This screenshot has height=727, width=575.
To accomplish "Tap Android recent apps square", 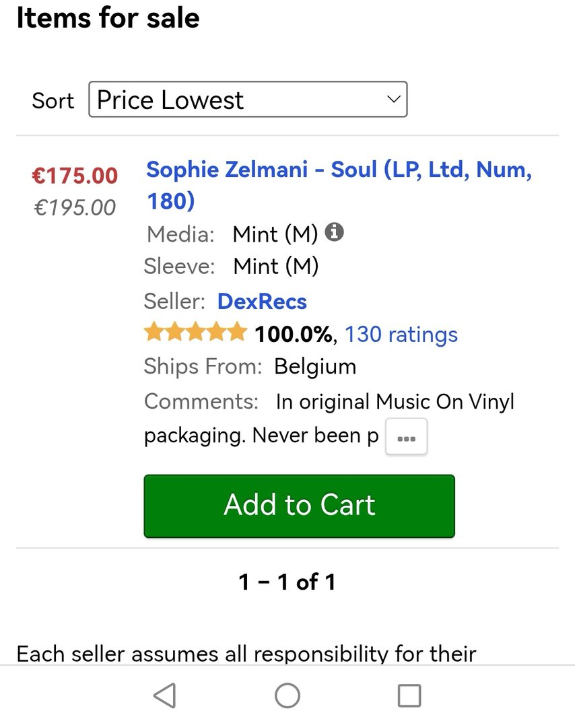I will [409, 695].
